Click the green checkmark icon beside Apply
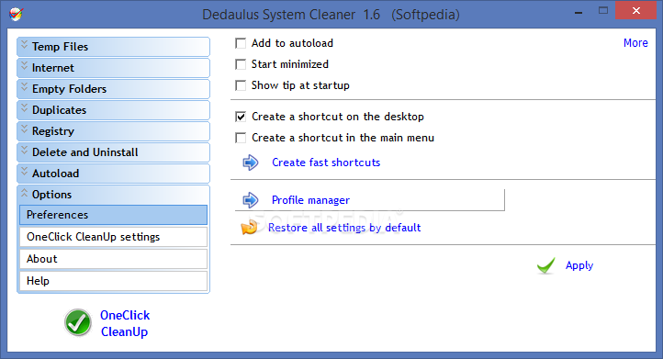Screen dimensions: 663x359 pyautogui.click(x=545, y=265)
